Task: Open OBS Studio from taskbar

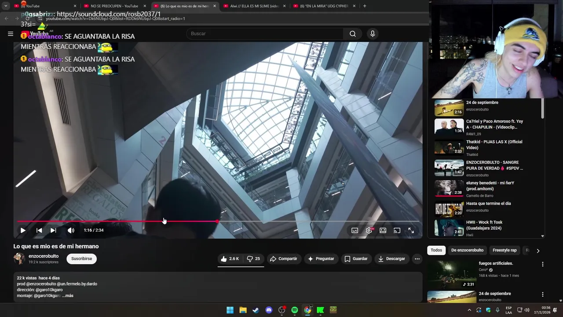Action: click(282, 310)
